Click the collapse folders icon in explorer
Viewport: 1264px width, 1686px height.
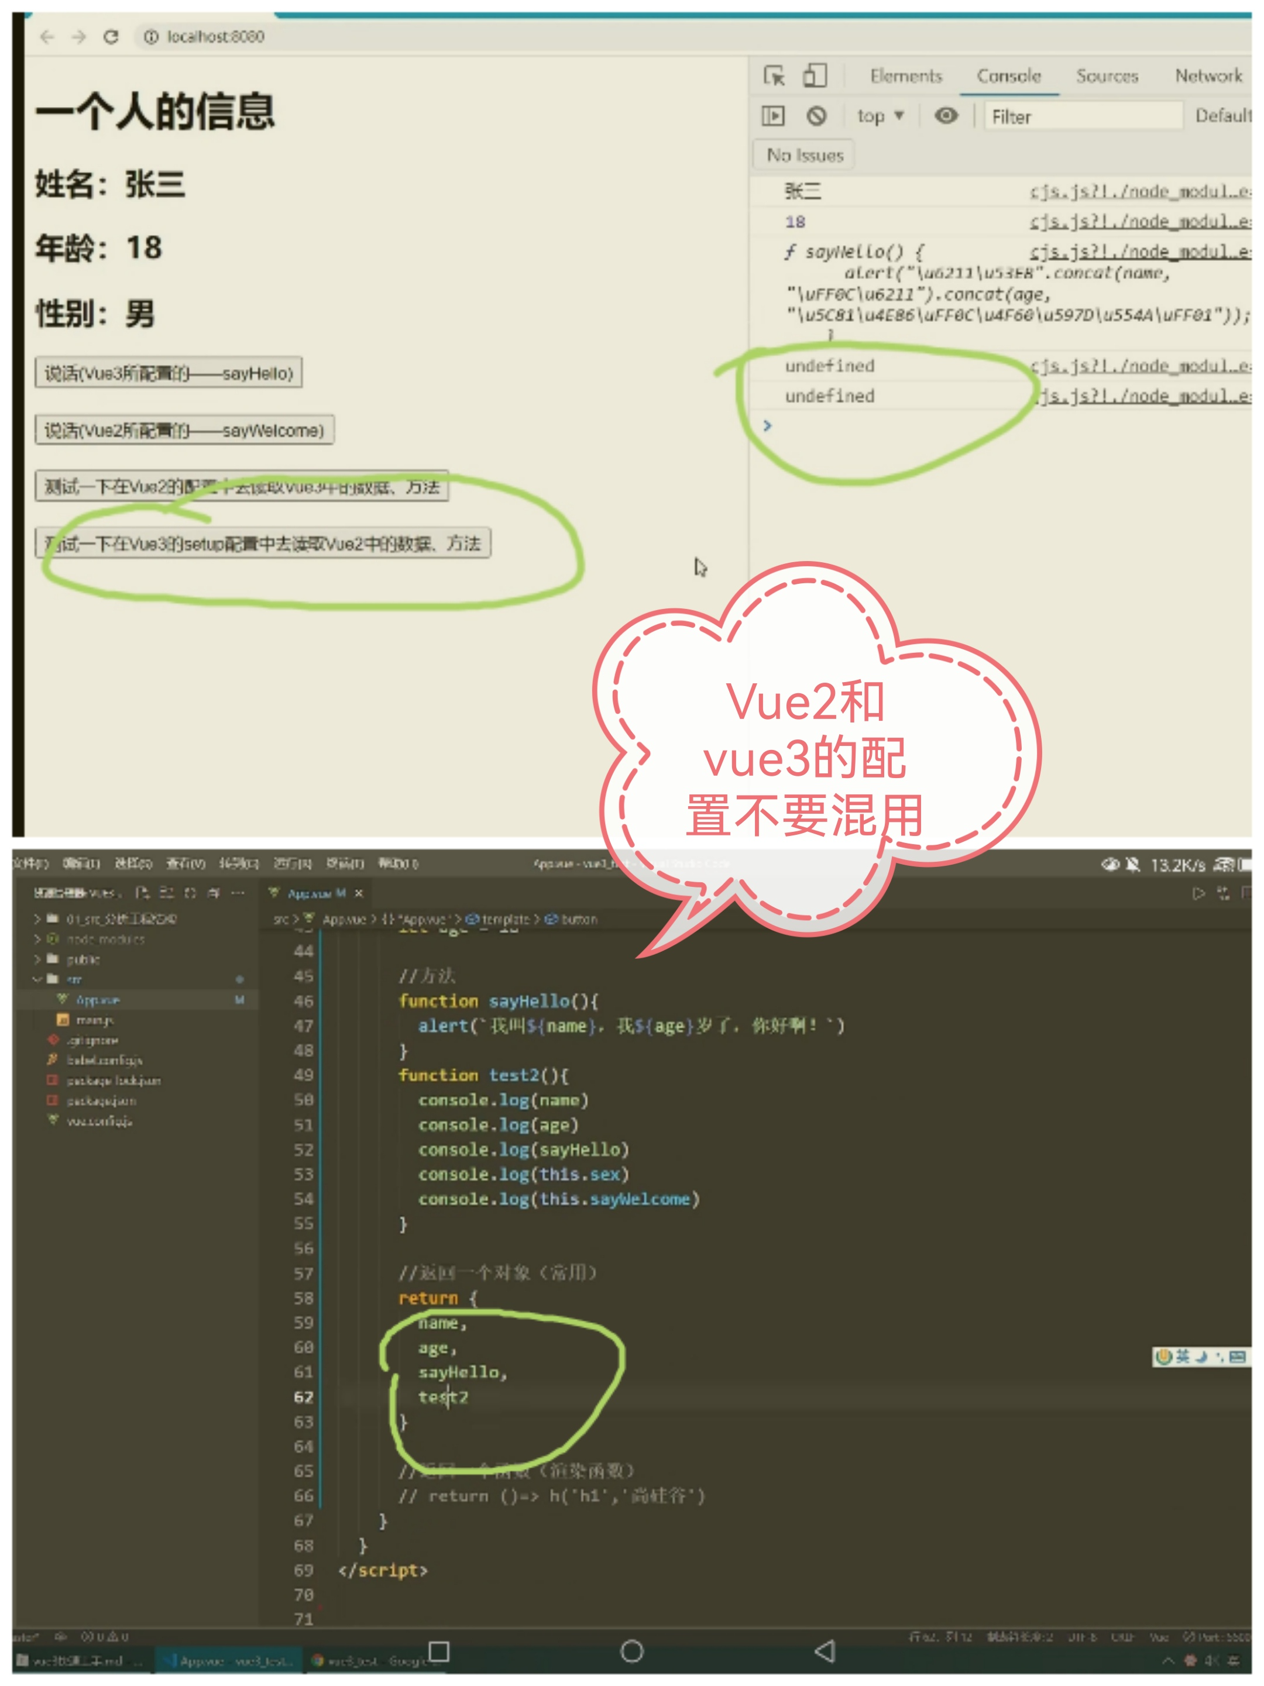point(214,893)
